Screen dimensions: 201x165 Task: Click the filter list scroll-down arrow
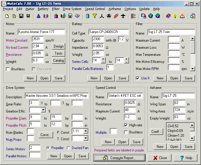(x=193, y=69)
